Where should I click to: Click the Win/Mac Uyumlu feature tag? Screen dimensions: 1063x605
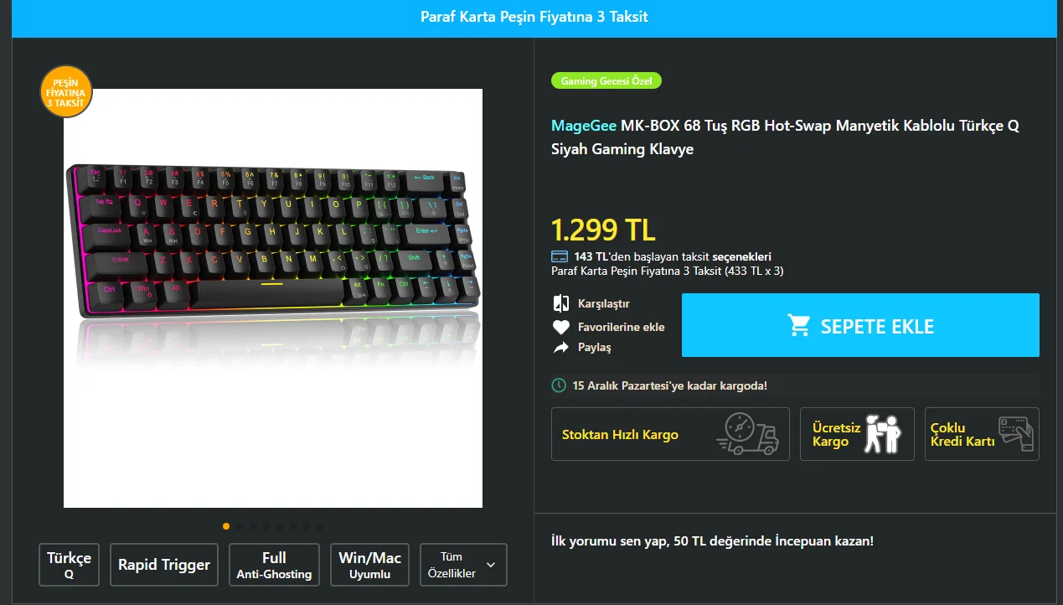[369, 565]
